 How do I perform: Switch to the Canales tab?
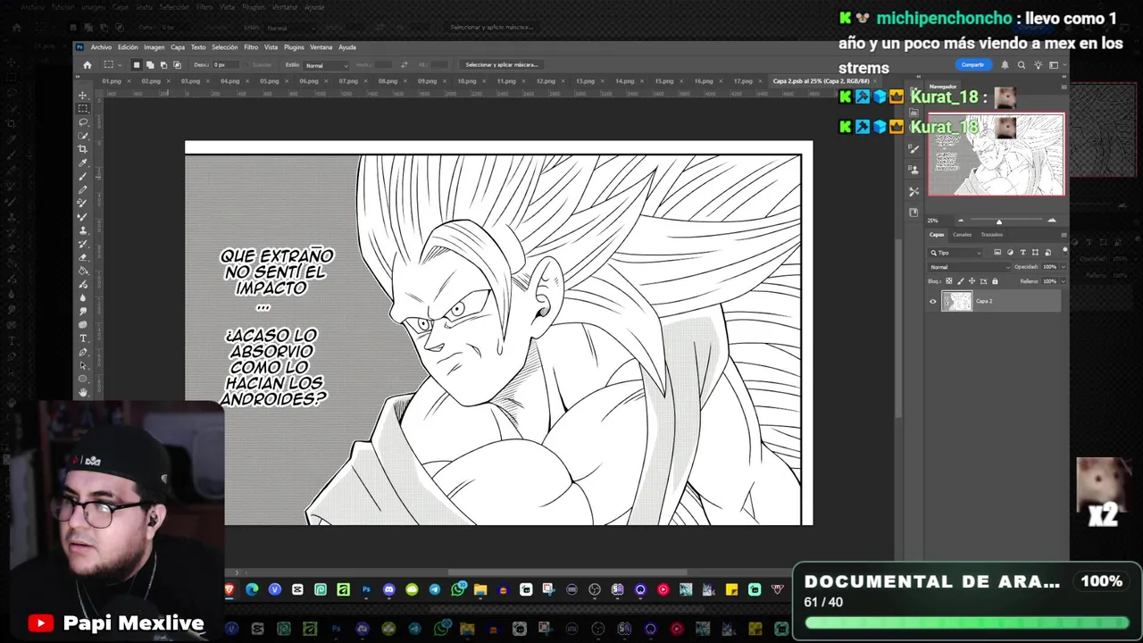pos(962,235)
